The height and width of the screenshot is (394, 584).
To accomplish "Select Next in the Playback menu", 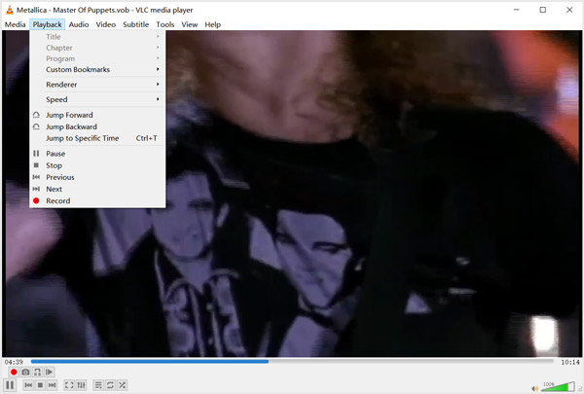I will point(97,189).
